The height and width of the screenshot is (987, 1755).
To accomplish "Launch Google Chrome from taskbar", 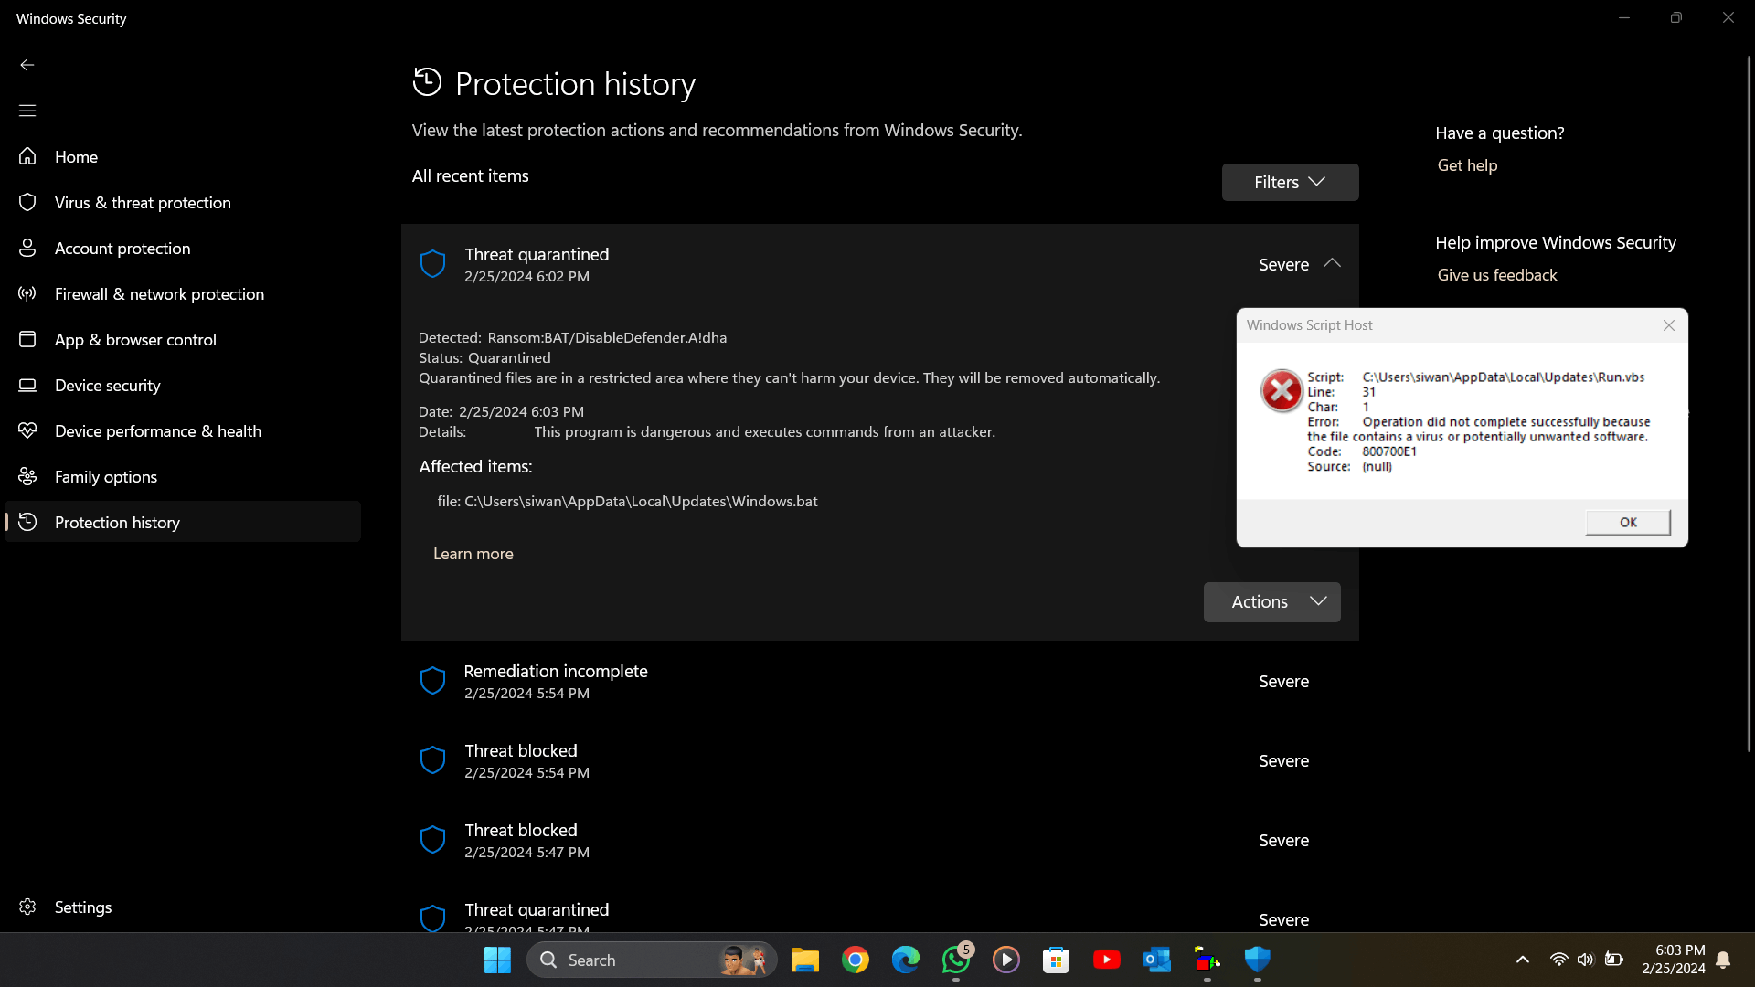I will (x=856, y=960).
